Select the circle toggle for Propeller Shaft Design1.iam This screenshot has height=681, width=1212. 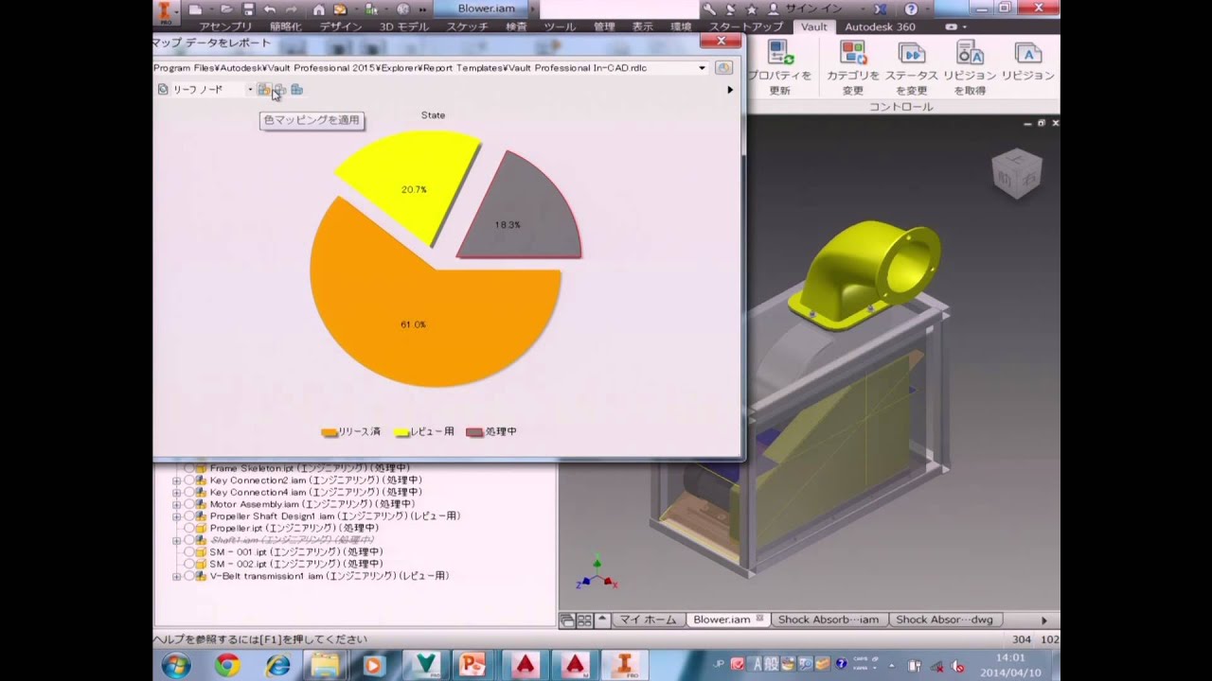pyautogui.click(x=188, y=516)
